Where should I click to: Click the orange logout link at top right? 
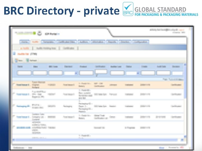pyautogui.click(x=182, y=30)
